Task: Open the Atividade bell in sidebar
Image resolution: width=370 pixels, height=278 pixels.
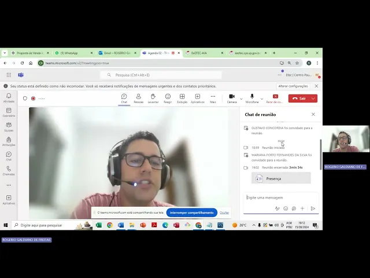Action: click(9, 98)
